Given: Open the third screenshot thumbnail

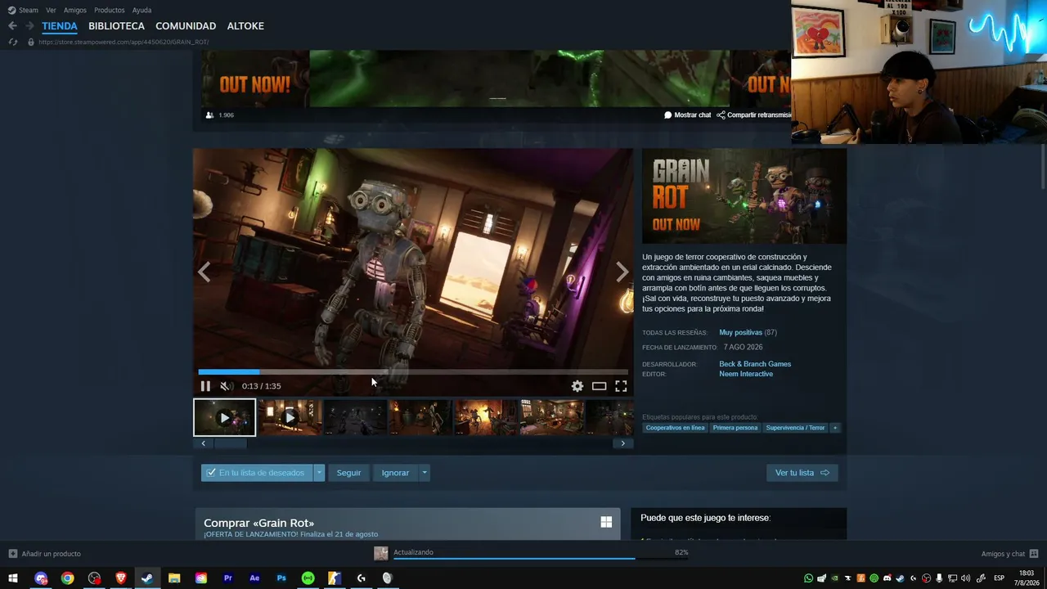Looking at the screenshot, I should tap(355, 417).
